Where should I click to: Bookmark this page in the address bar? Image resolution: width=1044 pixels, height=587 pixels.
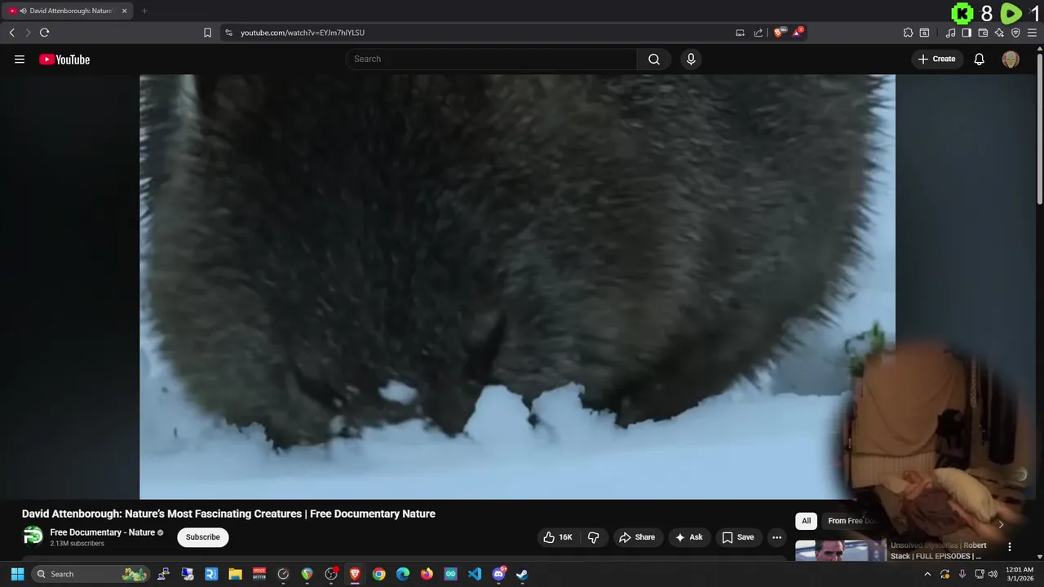point(207,33)
